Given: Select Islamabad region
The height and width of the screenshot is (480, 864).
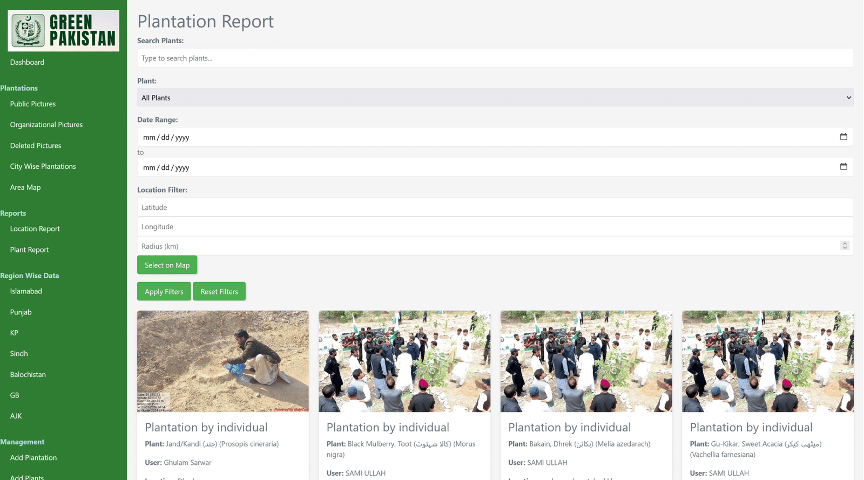Looking at the screenshot, I should tap(26, 291).
